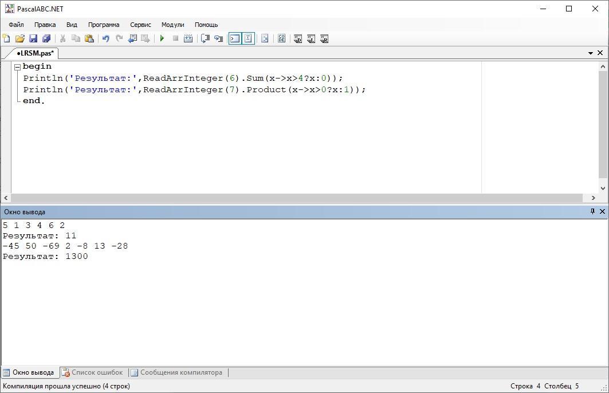Click output line 'Результат: 1300'
Image resolution: width=609 pixels, height=393 pixels.
coord(45,256)
